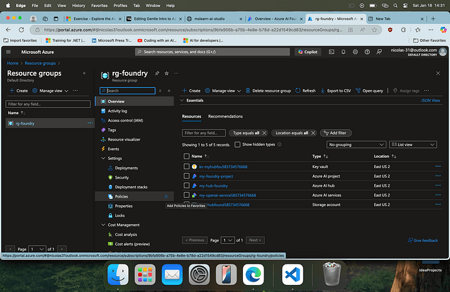Select the Resources tab
450x292 pixels.
[x=192, y=116]
